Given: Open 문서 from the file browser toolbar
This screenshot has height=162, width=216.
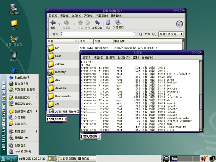Looking at the screenshot, I should [x=108, y=22].
